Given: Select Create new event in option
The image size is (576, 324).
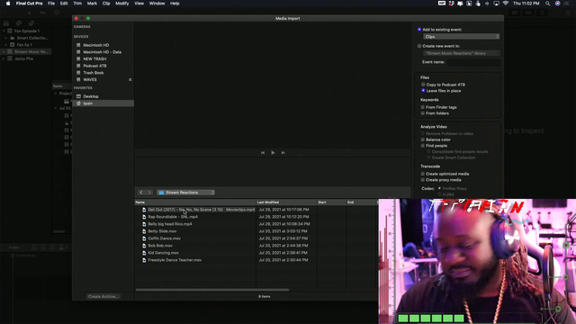Looking at the screenshot, I should point(419,46).
